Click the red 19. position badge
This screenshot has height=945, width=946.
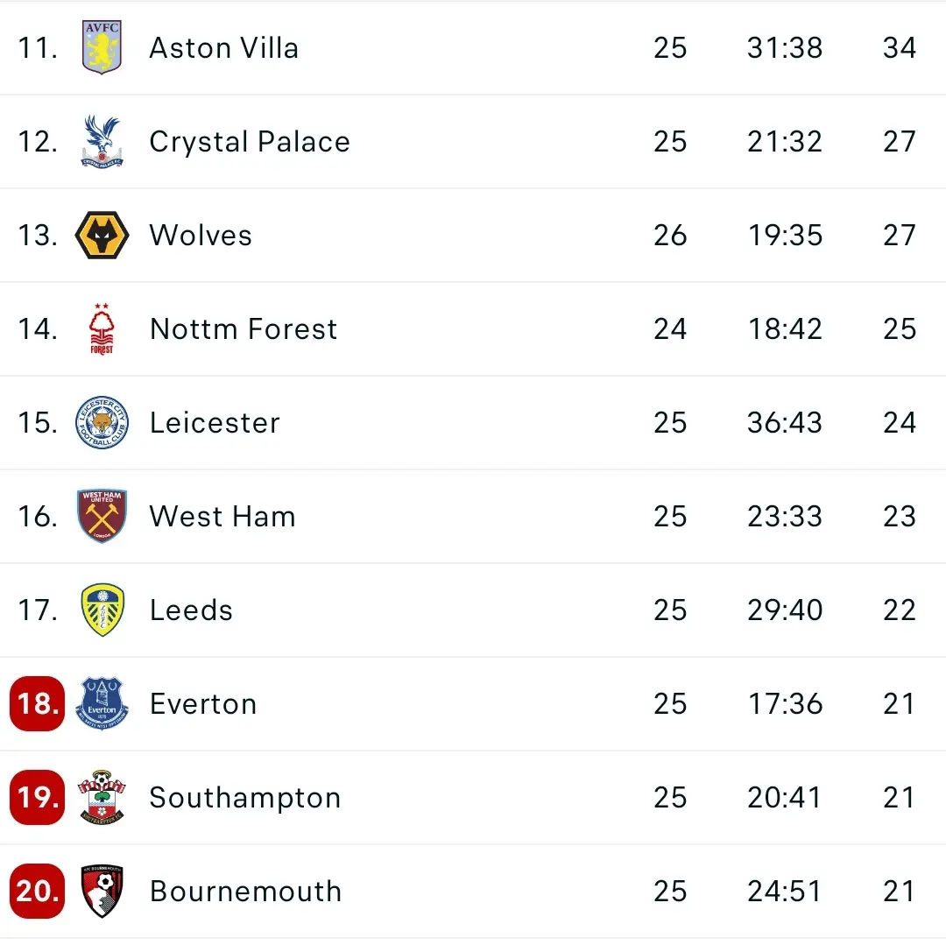(37, 797)
